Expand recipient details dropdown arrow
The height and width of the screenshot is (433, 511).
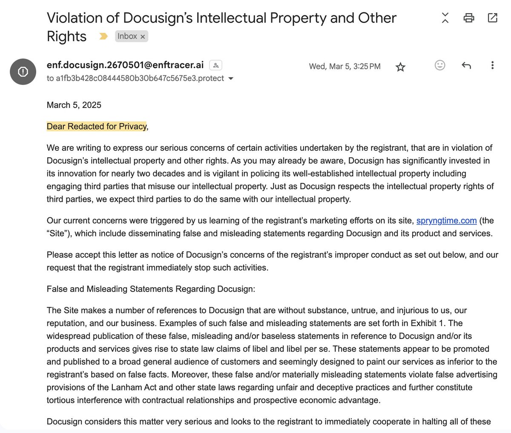[x=231, y=78]
